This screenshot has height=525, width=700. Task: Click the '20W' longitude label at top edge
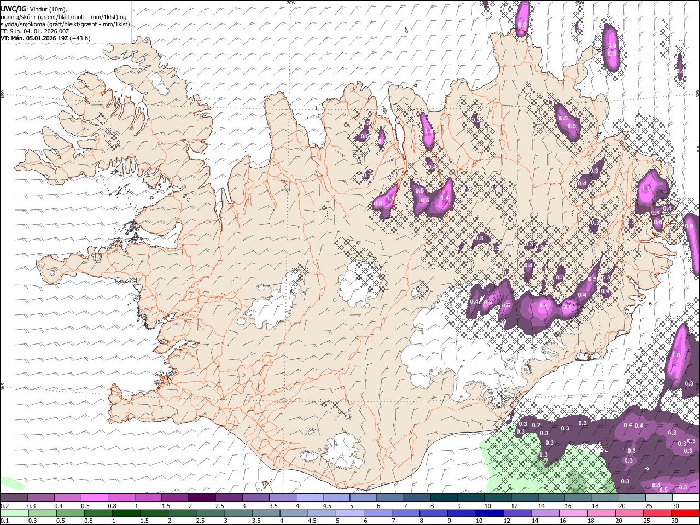point(291,3)
